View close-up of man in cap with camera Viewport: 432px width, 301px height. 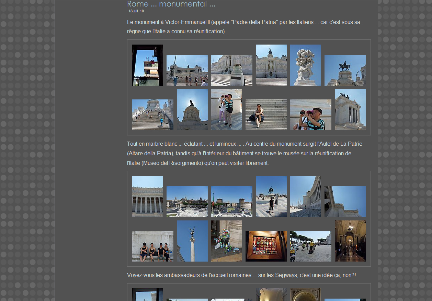point(311,115)
